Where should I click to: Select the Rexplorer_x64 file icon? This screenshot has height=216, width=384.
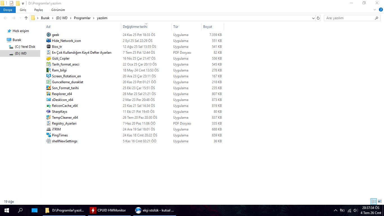tap(49, 94)
